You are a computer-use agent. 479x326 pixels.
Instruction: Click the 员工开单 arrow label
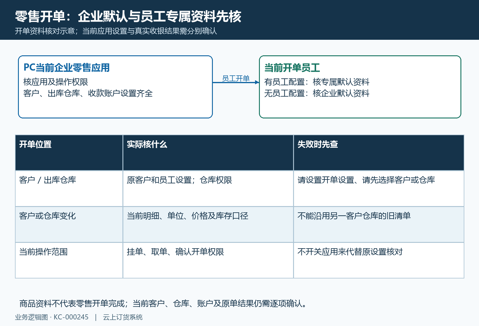pos(236,78)
